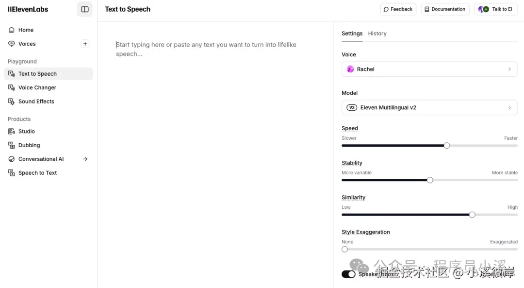Open the Speech to Text icon
The height and width of the screenshot is (288, 524).
coord(12,173)
